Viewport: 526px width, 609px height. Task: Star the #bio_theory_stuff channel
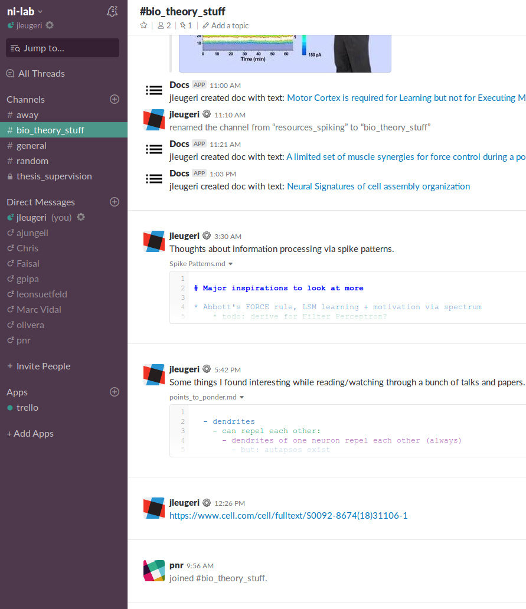coord(143,25)
